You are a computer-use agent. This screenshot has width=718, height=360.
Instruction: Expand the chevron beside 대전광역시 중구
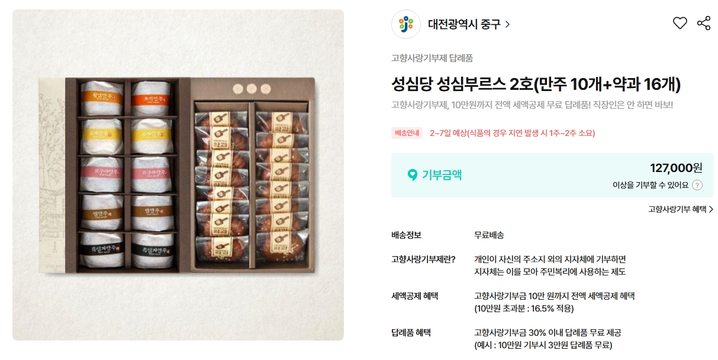click(x=508, y=25)
